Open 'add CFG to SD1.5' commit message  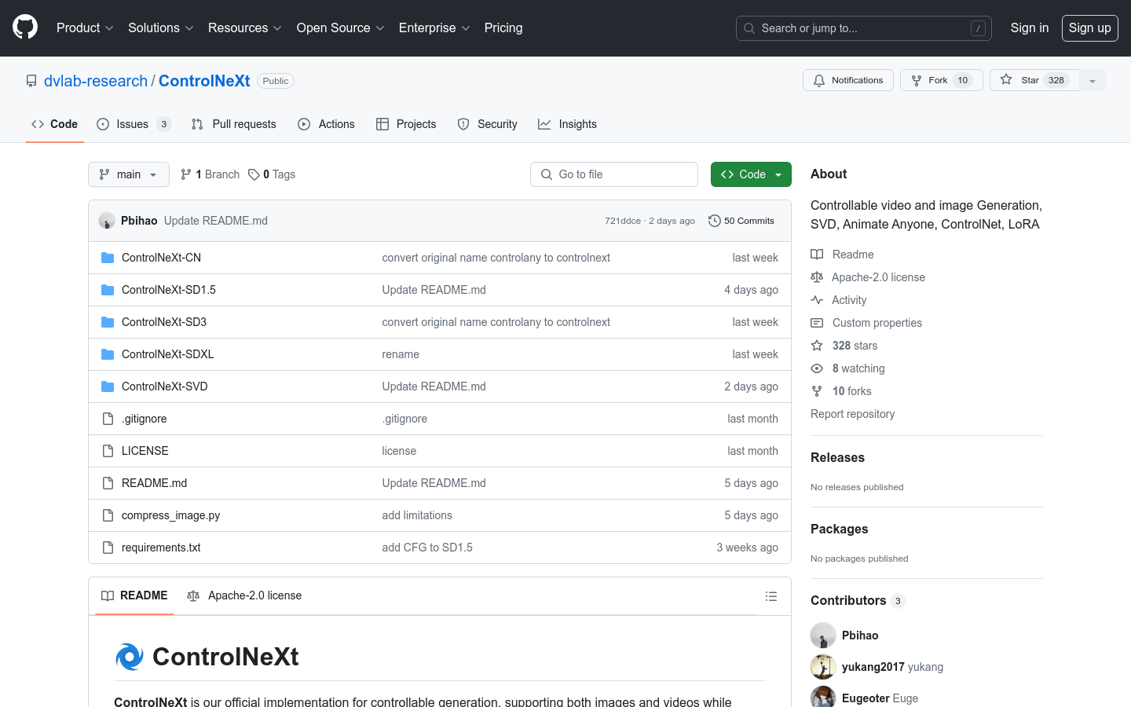(427, 548)
